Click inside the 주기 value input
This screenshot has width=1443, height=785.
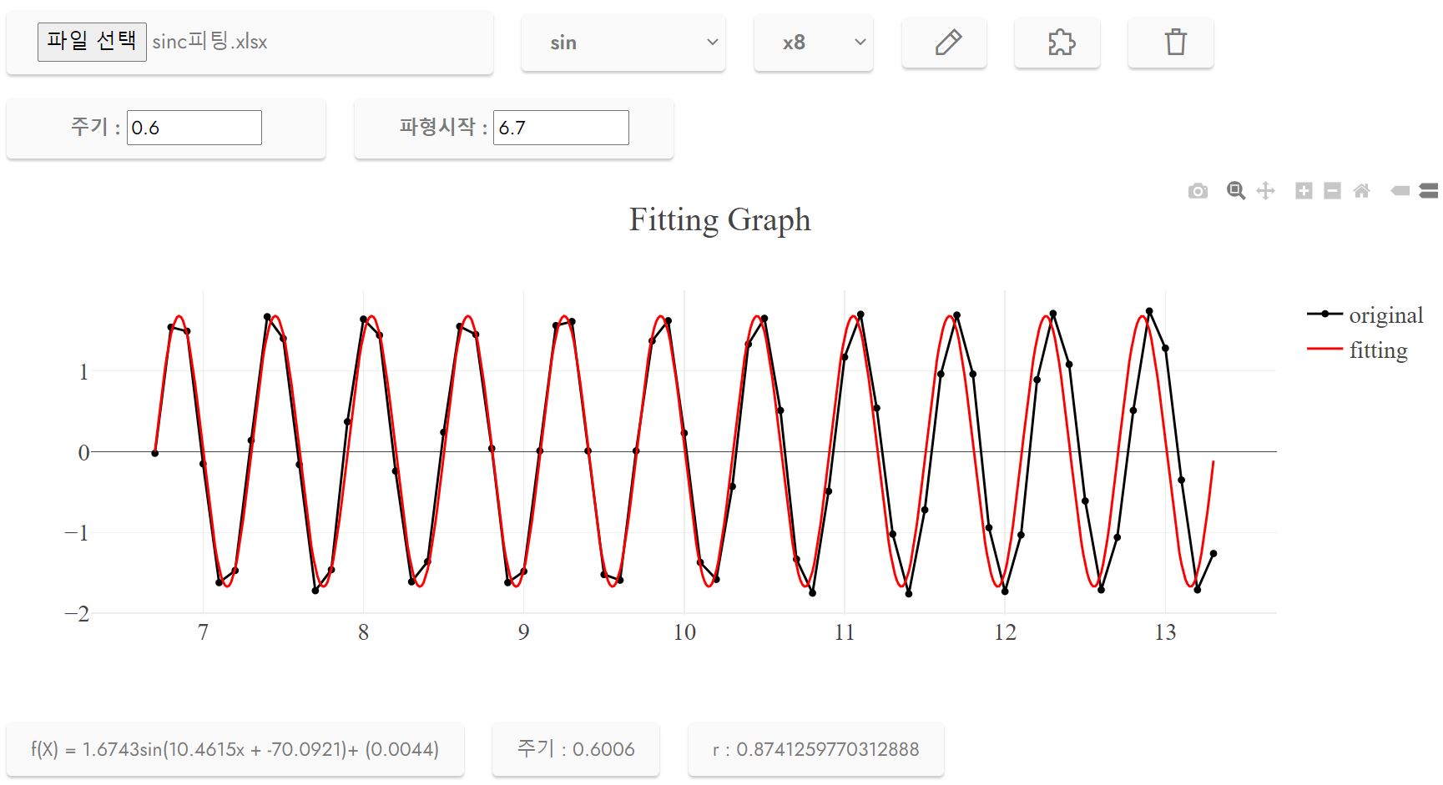pos(194,127)
